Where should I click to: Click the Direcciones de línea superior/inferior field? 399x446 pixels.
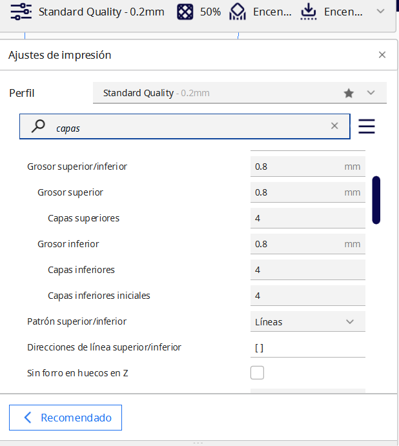(x=307, y=347)
